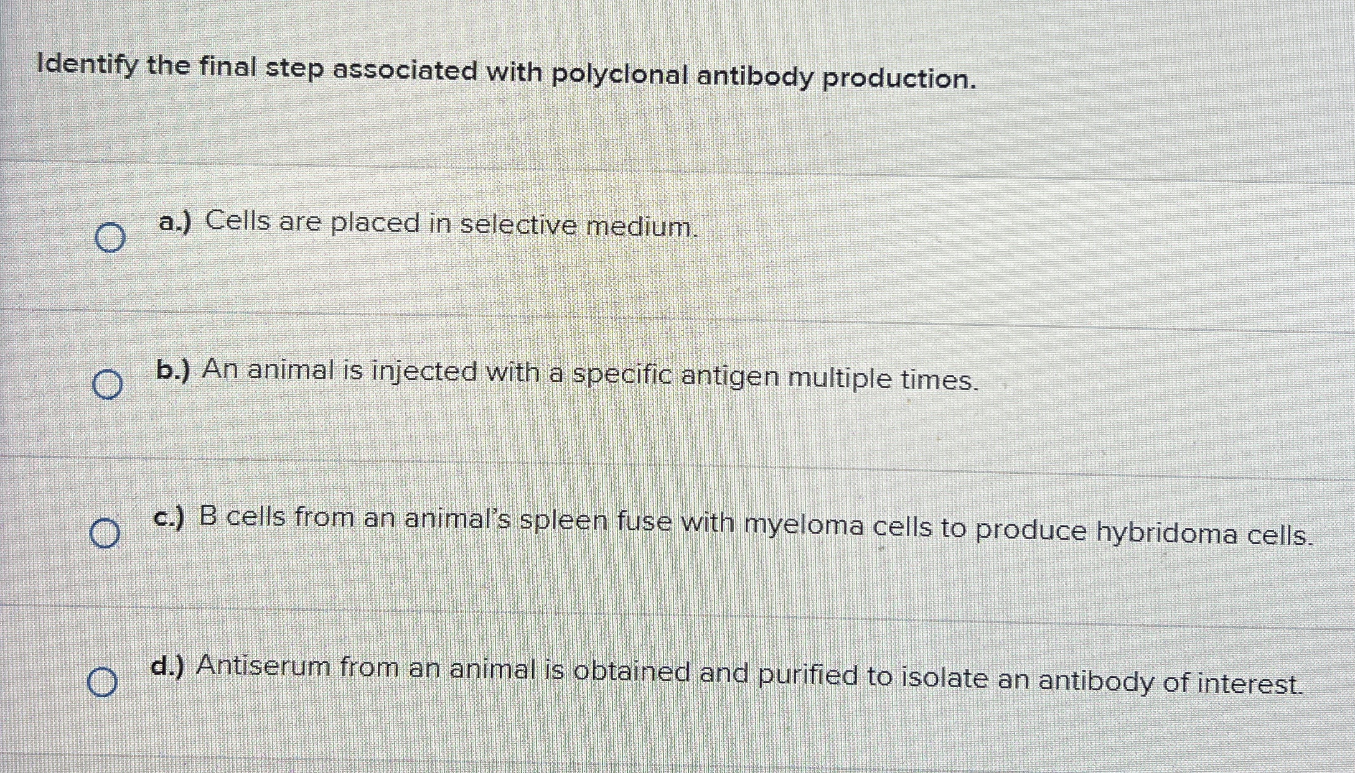Click the bold 'a.)' option letter
Viewport: 1355px width, 773px height.
pyautogui.click(x=175, y=221)
